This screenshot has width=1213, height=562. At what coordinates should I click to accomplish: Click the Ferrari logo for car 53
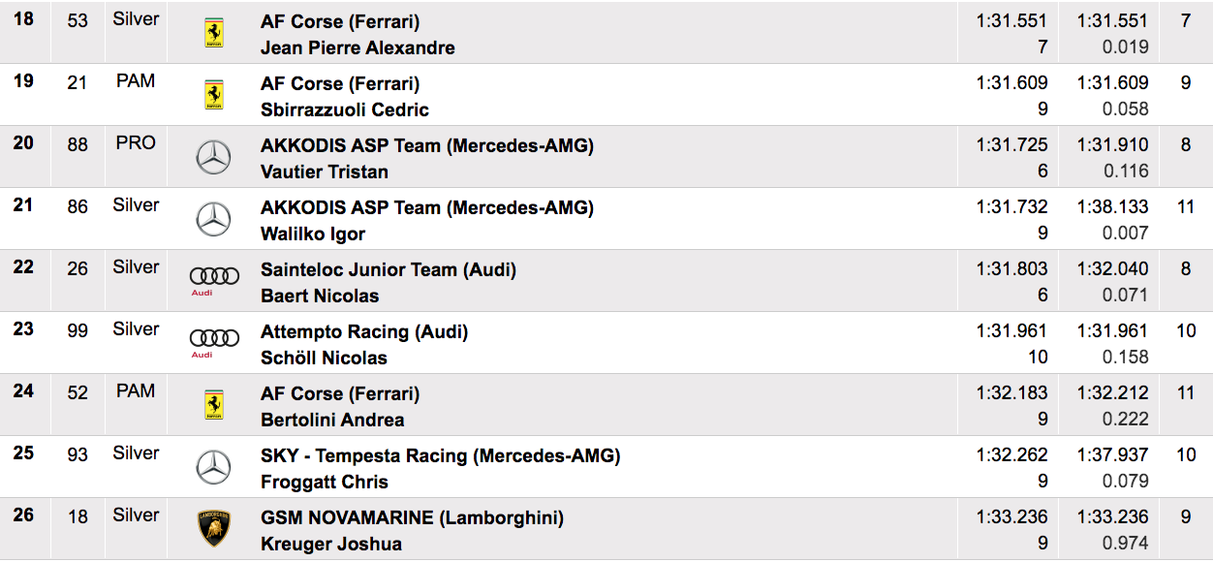(x=213, y=33)
